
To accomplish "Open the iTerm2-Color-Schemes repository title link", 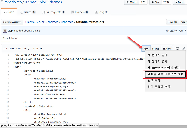I will [43, 2].
